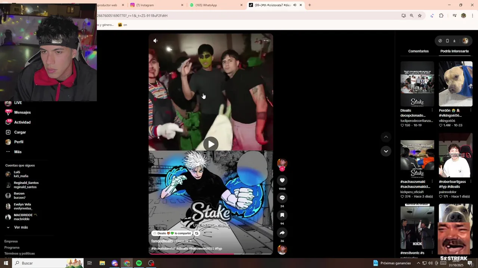Click the fandediealis username on video
Image resolution: width=478 pixels, height=268 pixels.
pyautogui.click(x=162, y=241)
